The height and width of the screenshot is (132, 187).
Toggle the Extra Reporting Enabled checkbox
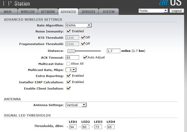coord(69,76)
